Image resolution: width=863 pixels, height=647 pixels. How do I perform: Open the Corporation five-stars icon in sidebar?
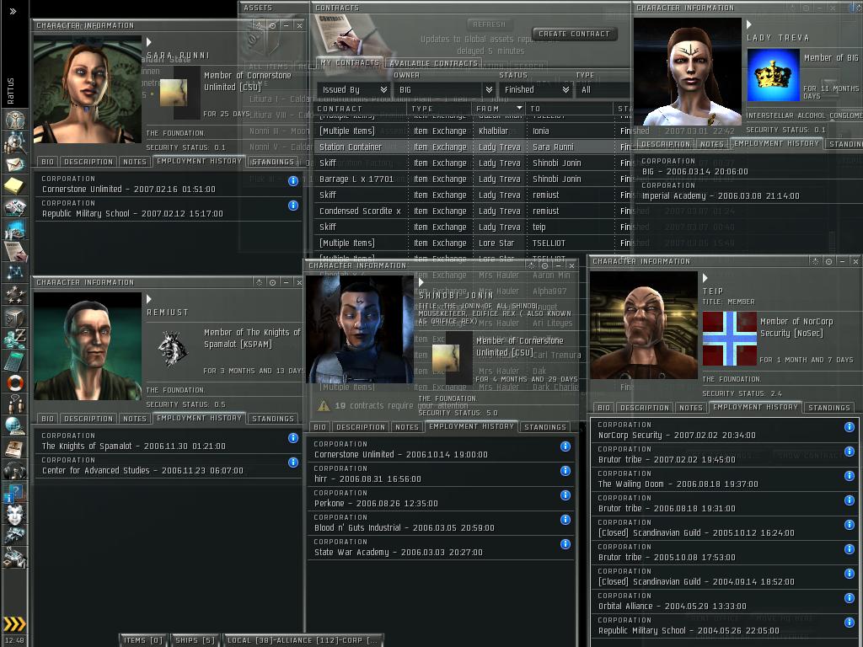(x=15, y=294)
